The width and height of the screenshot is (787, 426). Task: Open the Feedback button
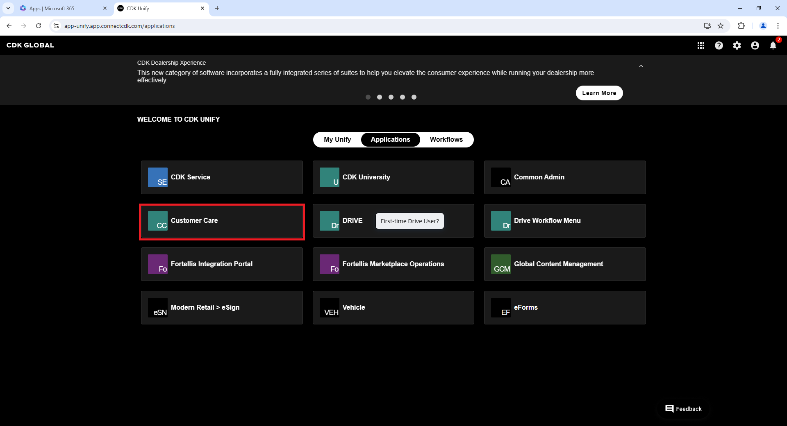click(683, 409)
